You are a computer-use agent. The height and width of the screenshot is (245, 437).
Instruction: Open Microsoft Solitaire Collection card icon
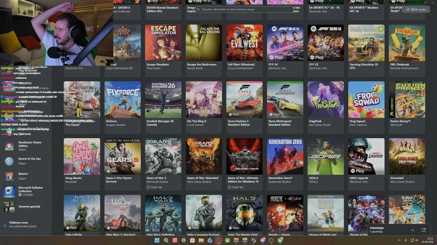point(9,191)
